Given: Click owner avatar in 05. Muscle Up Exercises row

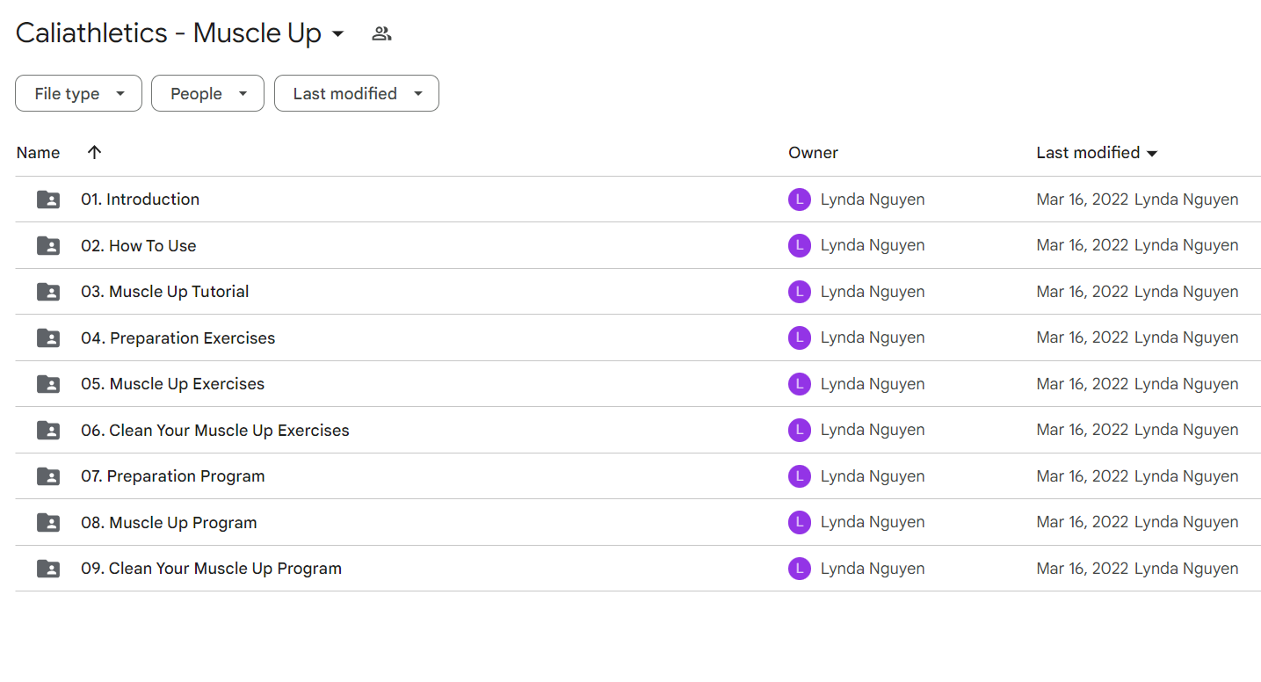Looking at the screenshot, I should (799, 384).
